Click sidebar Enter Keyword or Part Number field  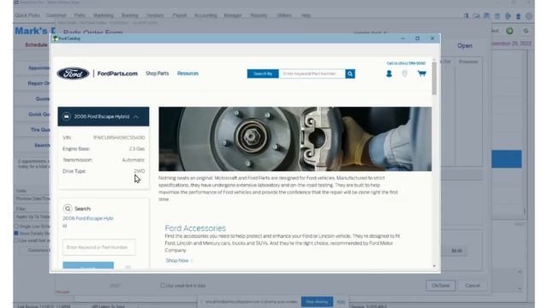pos(99,247)
